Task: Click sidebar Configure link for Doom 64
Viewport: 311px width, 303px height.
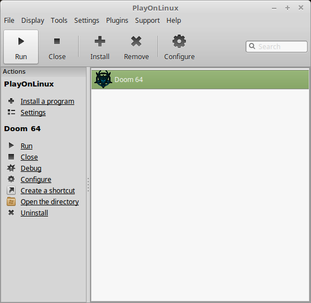Action: 36,179
